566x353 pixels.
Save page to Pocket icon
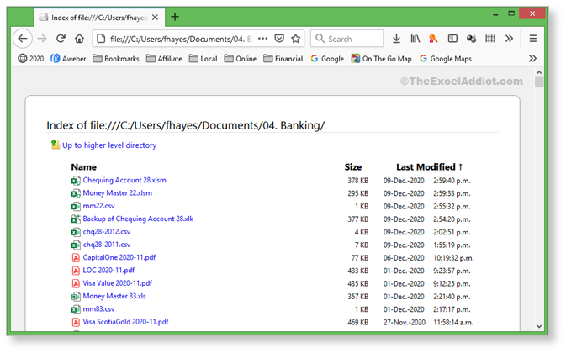point(279,39)
